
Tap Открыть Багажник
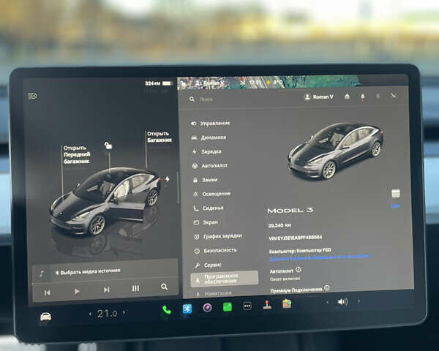click(160, 137)
